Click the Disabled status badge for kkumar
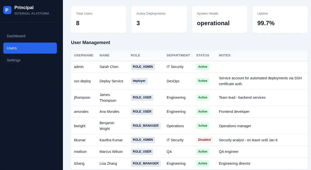The image size is (311, 170). click(204, 140)
